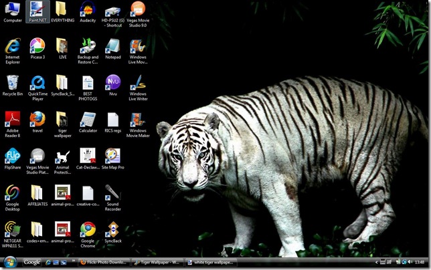The image size is (431, 270).
Task: Open NETGEAR WPN111 Smart Wizard shortcut
Action: pyautogui.click(x=12, y=235)
